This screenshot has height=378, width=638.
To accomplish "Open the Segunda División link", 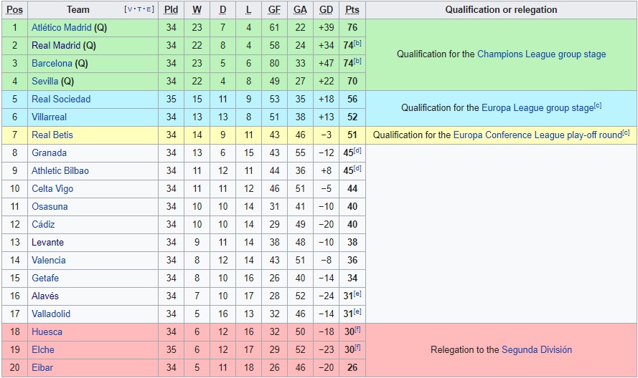I will pyautogui.click(x=537, y=349).
